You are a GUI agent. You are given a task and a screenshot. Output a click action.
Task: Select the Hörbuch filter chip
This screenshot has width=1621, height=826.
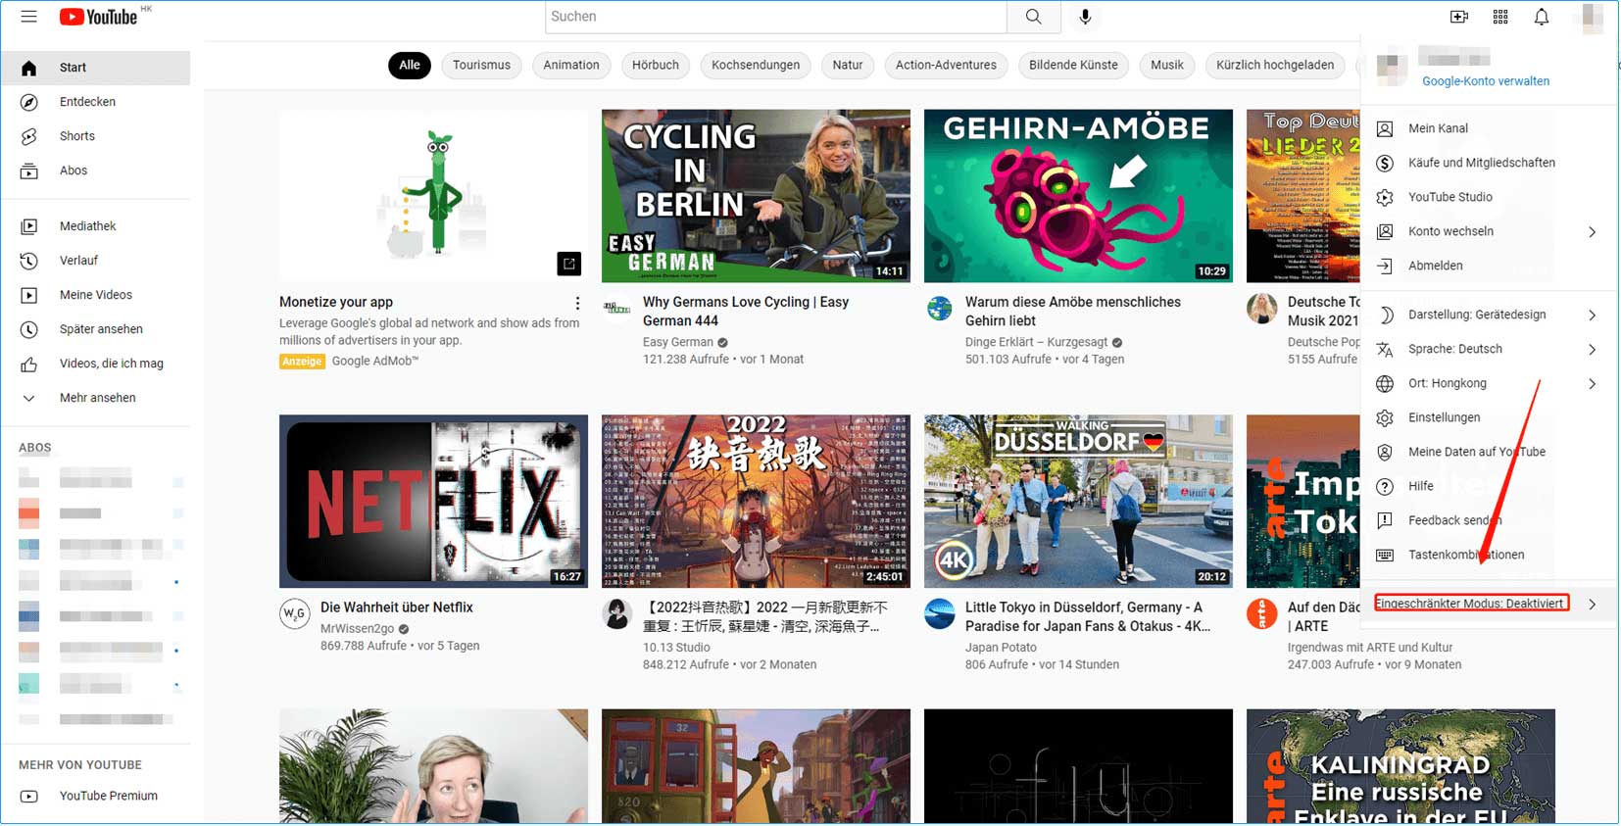tap(656, 66)
